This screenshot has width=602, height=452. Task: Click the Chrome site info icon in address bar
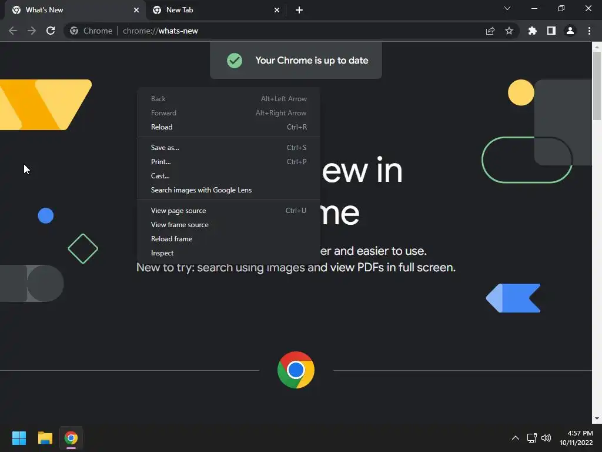coord(74,31)
